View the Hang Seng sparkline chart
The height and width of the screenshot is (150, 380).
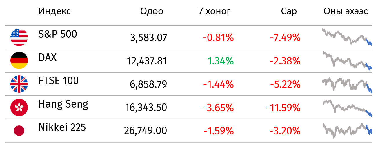tap(347, 108)
